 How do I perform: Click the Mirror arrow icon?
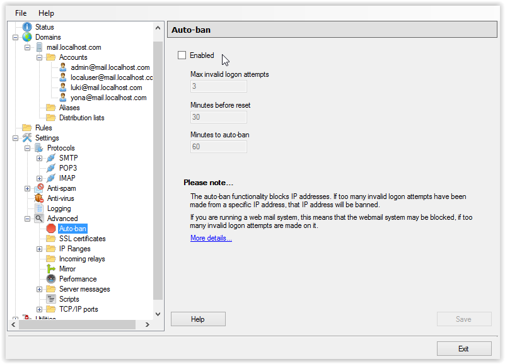pyautogui.click(x=51, y=269)
